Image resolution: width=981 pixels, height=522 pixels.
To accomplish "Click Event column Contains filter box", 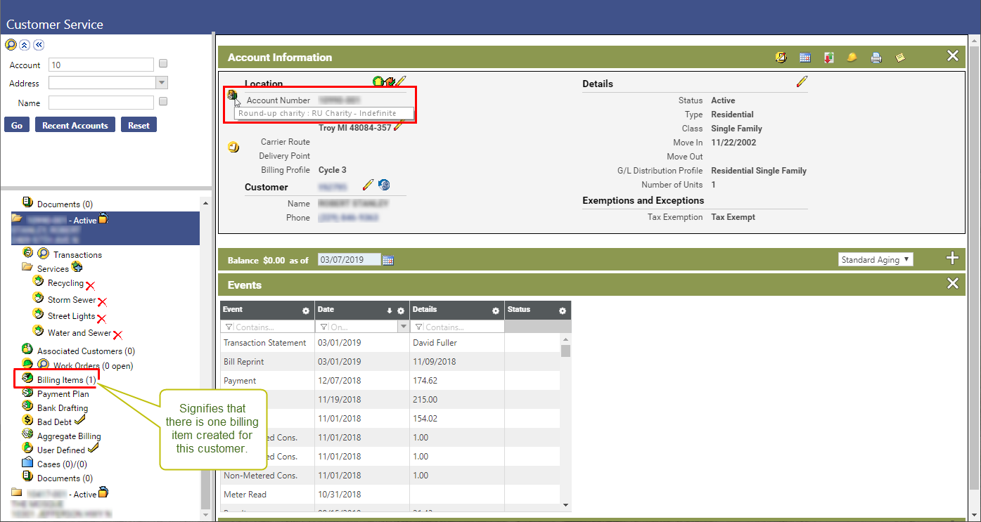I will click(x=268, y=327).
